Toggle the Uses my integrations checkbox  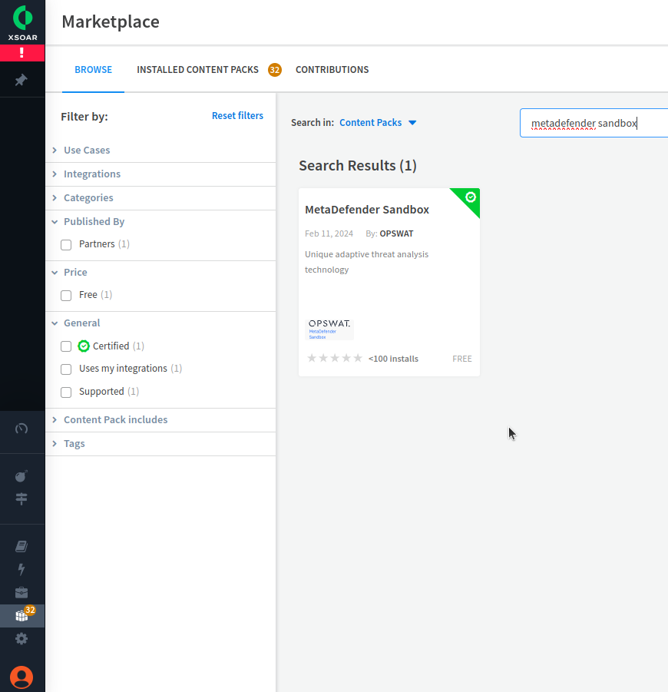pyautogui.click(x=66, y=369)
